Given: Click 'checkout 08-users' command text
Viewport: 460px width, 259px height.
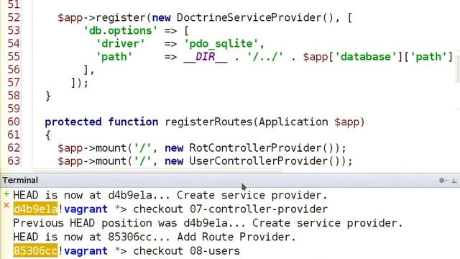Looking at the screenshot, I should (x=186, y=251).
